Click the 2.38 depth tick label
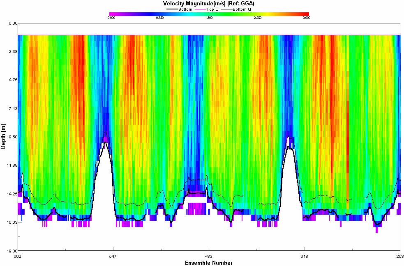 click(x=13, y=51)
